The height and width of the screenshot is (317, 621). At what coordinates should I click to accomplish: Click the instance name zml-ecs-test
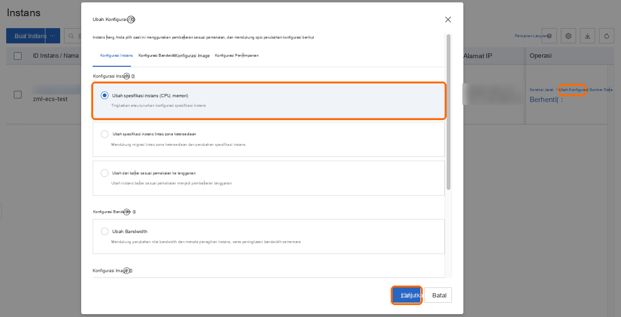pos(50,99)
